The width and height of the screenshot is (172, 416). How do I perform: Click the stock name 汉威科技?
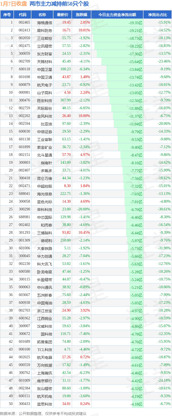[x=45, y=326]
